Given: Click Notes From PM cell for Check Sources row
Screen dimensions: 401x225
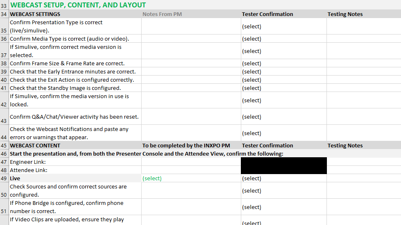Looking at the screenshot, I should (x=191, y=191).
